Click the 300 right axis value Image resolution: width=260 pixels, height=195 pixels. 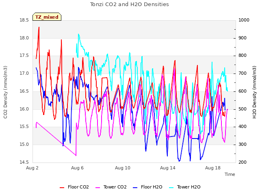click(x=243, y=145)
